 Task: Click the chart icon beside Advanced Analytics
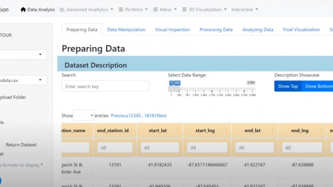click(62, 9)
